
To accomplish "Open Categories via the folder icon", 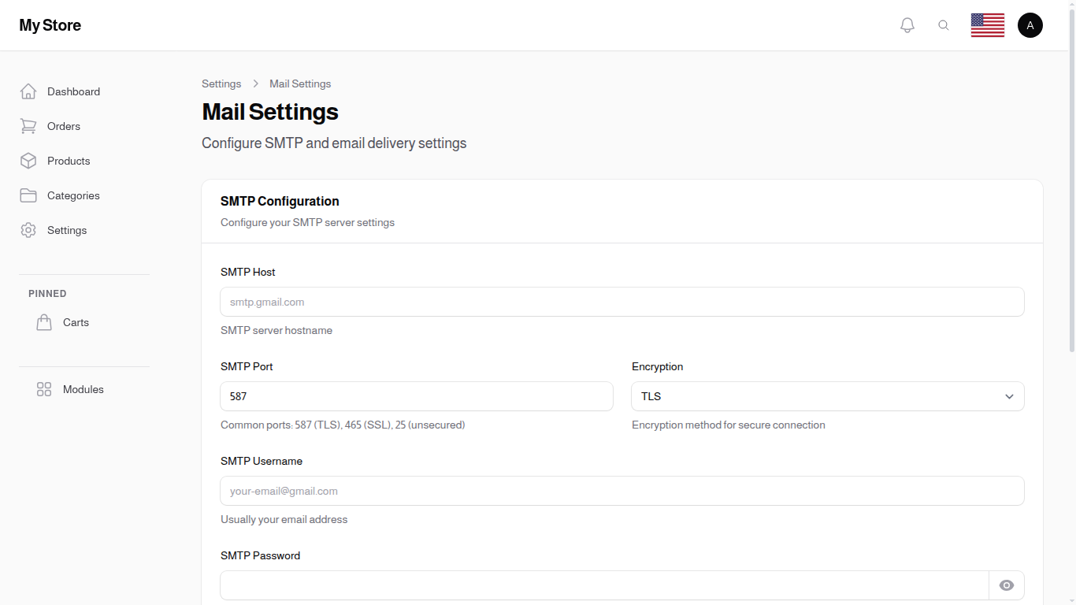I will tap(28, 195).
